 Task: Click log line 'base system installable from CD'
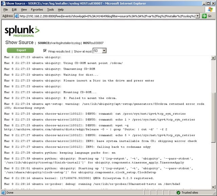pos(100,141)
